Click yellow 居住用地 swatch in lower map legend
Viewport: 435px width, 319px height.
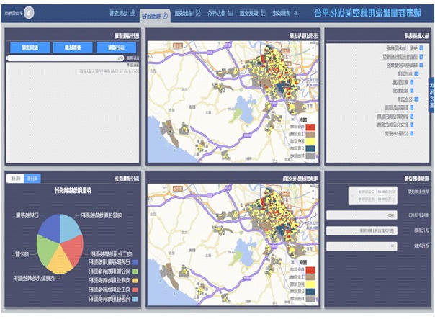(310, 284)
